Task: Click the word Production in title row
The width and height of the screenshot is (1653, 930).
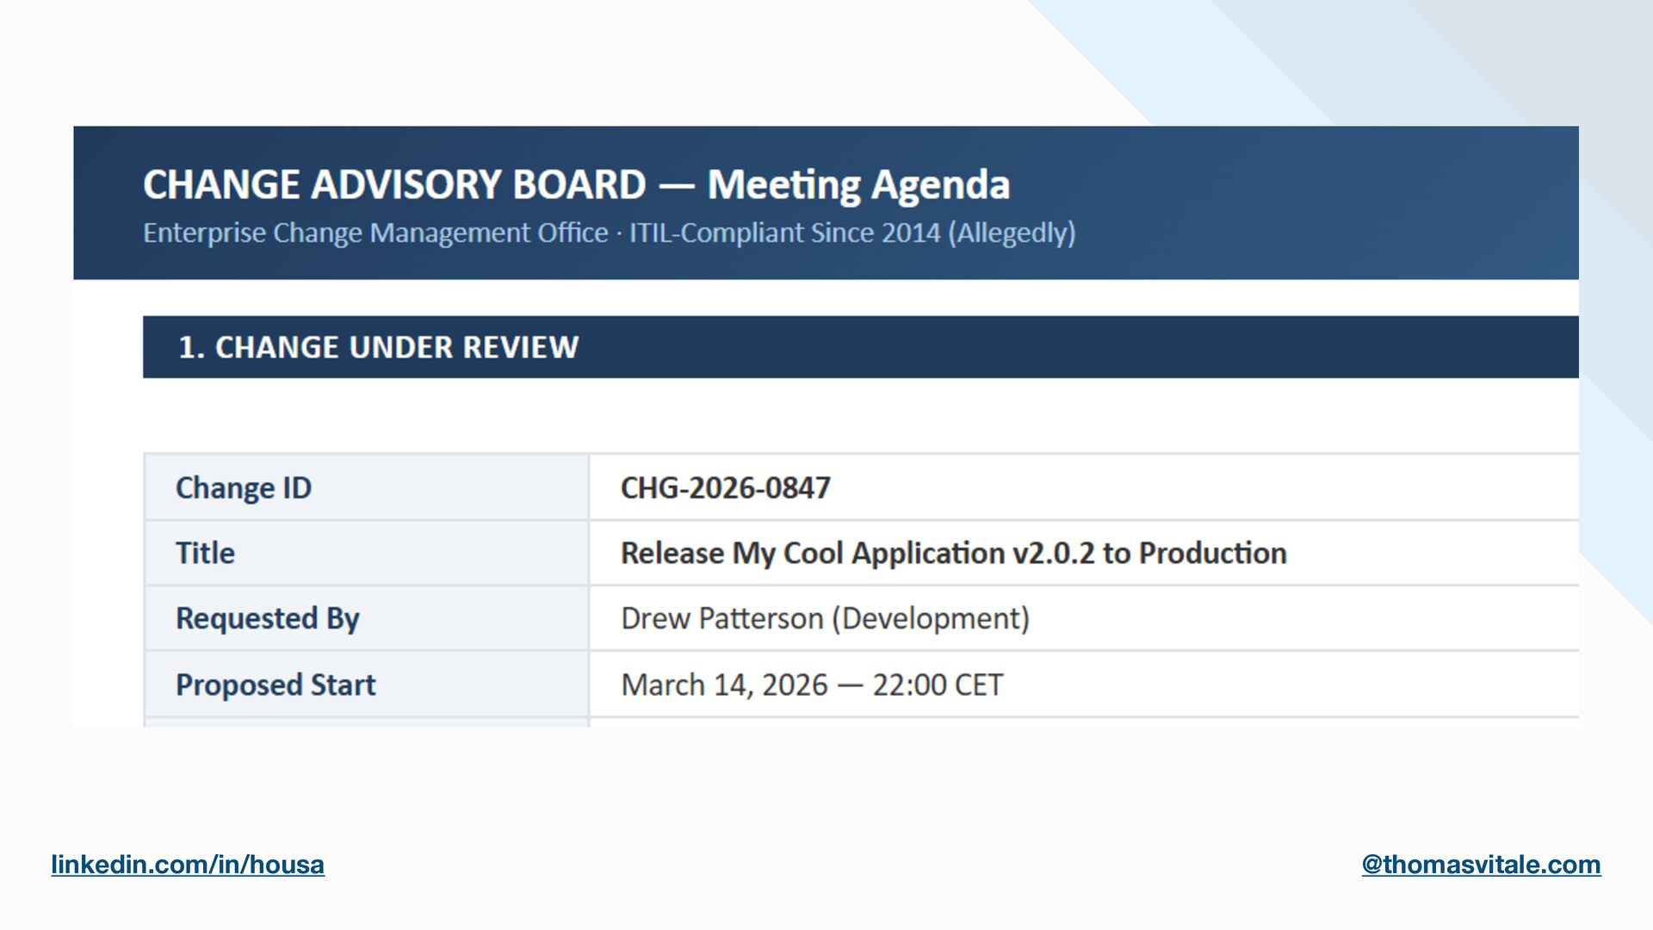Action: click(x=1212, y=553)
